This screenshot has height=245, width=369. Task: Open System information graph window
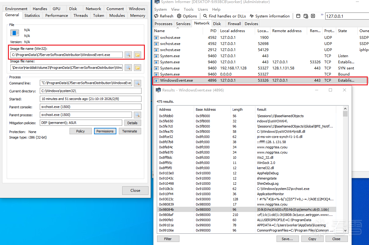(x=269, y=16)
